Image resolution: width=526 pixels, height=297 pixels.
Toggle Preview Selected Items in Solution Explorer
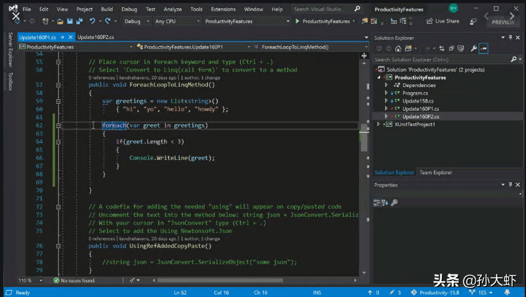484,49
